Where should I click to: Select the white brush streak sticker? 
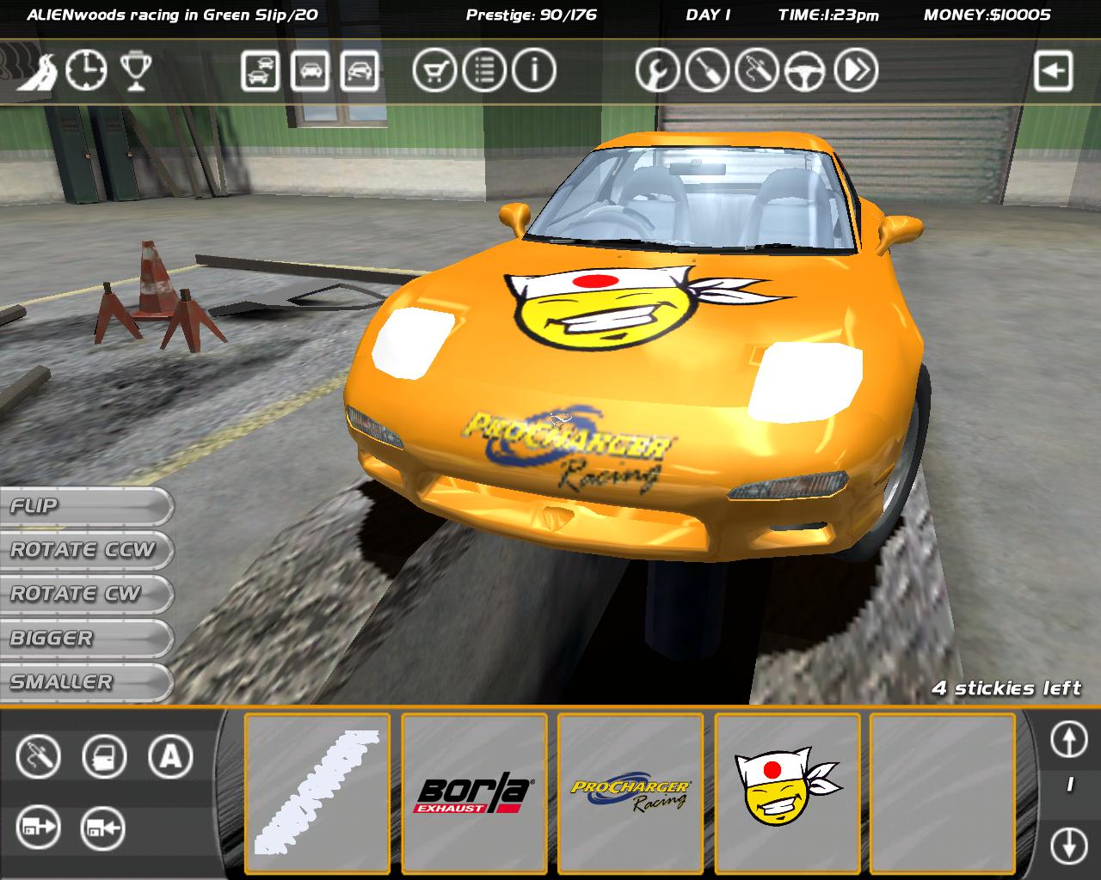(317, 794)
